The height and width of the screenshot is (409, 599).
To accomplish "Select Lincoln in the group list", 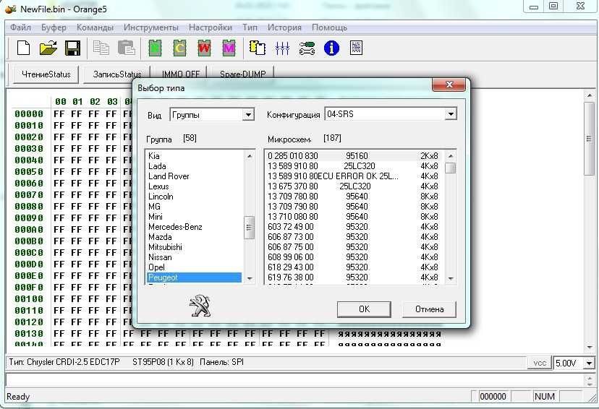I will coord(194,196).
